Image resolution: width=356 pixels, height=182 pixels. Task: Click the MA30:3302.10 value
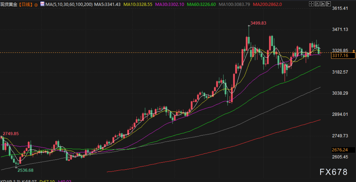click(x=170, y=5)
